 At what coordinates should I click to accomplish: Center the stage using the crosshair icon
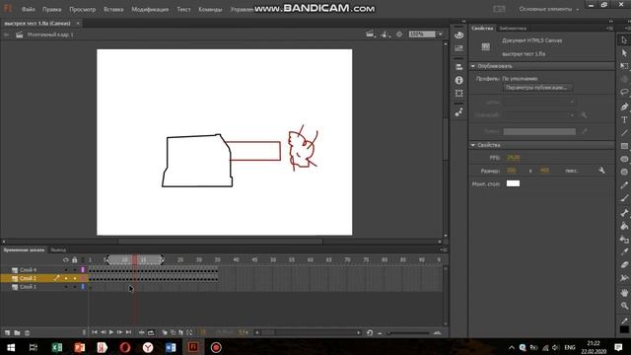pos(399,35)
